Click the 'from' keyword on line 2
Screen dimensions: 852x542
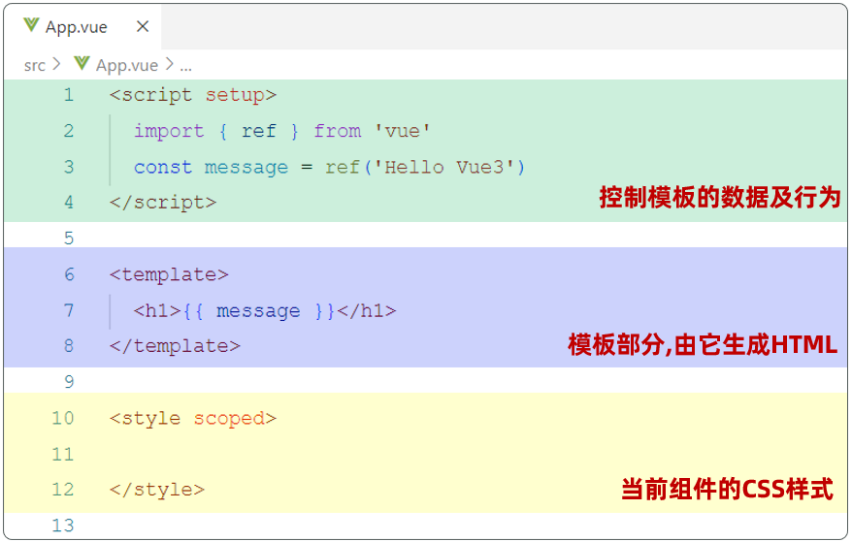pos(337,131)
